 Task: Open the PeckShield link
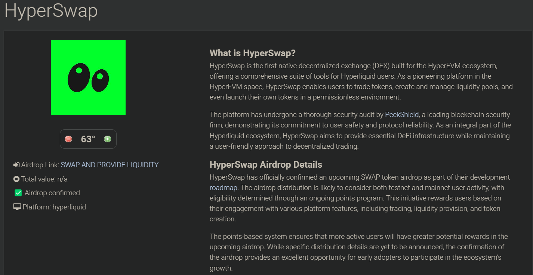[402, 114]
